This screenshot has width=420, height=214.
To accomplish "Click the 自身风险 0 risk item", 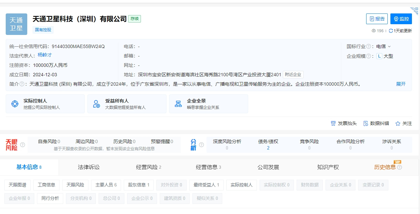I will tap(49, 141).
